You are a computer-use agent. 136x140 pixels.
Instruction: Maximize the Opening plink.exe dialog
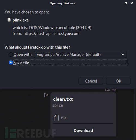pos(126,3)
